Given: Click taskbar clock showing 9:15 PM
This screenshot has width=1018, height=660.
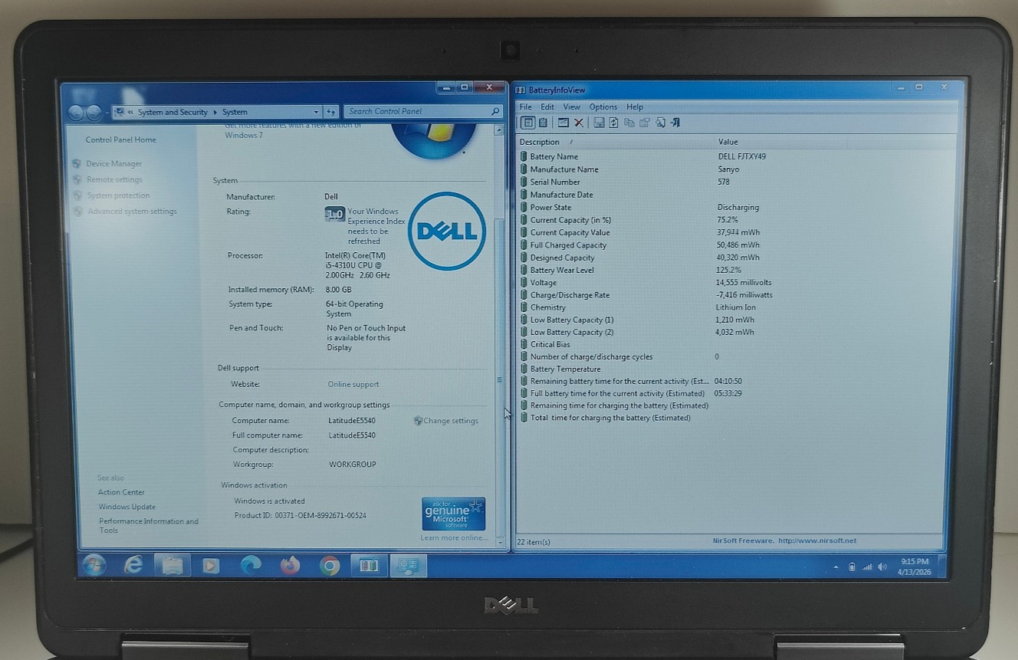Looking at the screenshot, I should (x=915, y=566).
